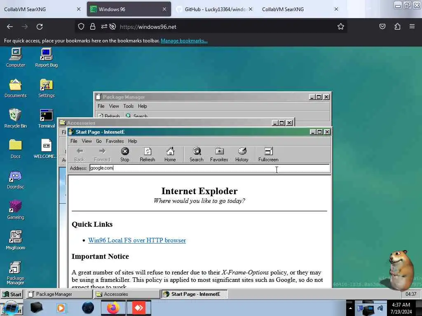Click the Stop icon in InternetE toolbar

pyautogui.click(x=124, y=155)
